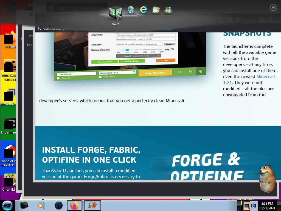Switch to Firefox in the taskbar
This screenshot has height=211, width=281.
tap(74, 206)
